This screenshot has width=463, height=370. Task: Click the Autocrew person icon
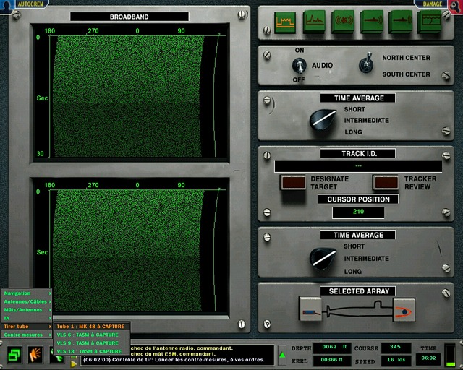[7, 5]
